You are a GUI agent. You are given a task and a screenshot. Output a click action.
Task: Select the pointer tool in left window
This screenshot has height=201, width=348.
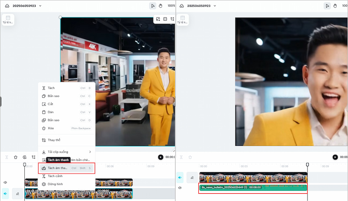[x=153, y=6]
